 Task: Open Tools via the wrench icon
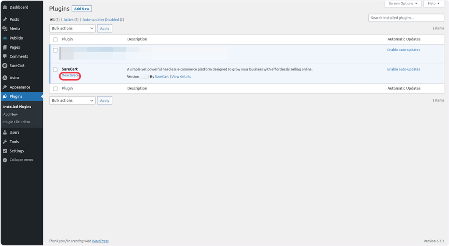tap(5, 142)
